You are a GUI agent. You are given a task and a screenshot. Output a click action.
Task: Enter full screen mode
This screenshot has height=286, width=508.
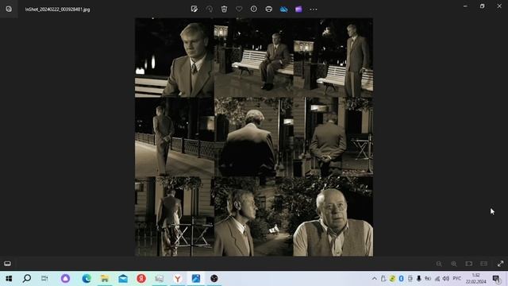click(x=501, y=264)
